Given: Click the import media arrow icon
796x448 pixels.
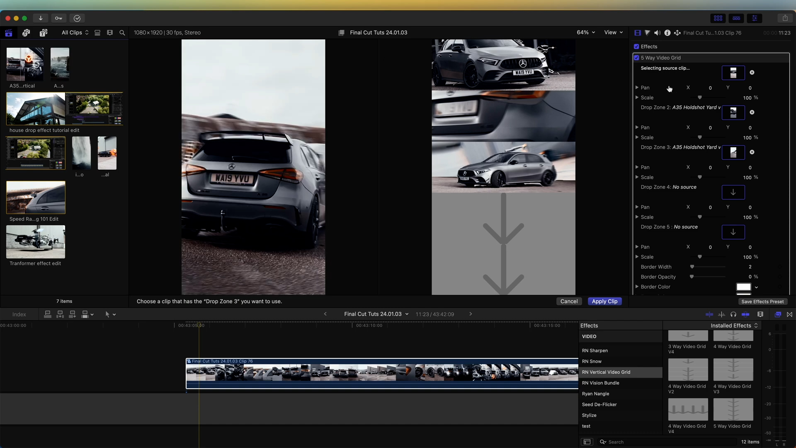Looking at the screenshot, I should pos(41,18).
